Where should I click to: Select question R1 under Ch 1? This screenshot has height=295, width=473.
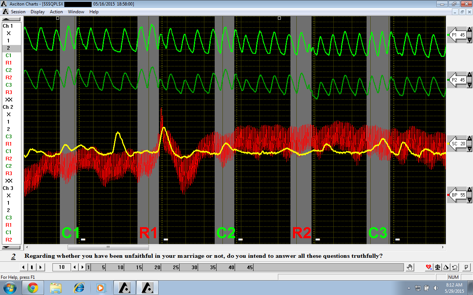pyautogui.click(x=8, y=63)
